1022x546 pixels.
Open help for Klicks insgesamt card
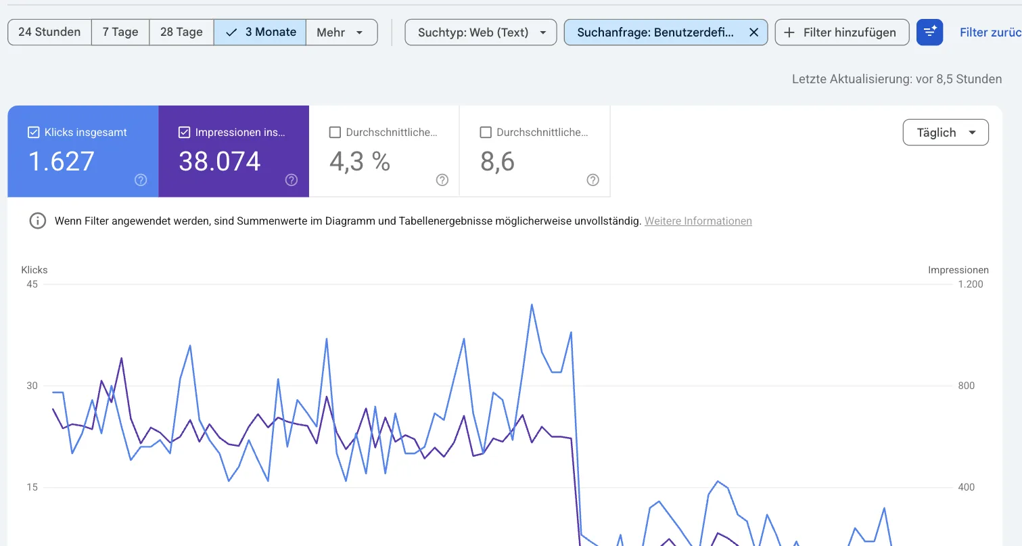(141, 180)
